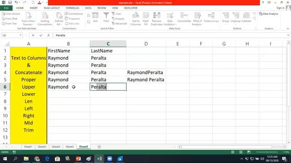Sort A to Z ascending
Image resolution: width=291 pixels, height=163 pixels.
[x=89, y=15]
